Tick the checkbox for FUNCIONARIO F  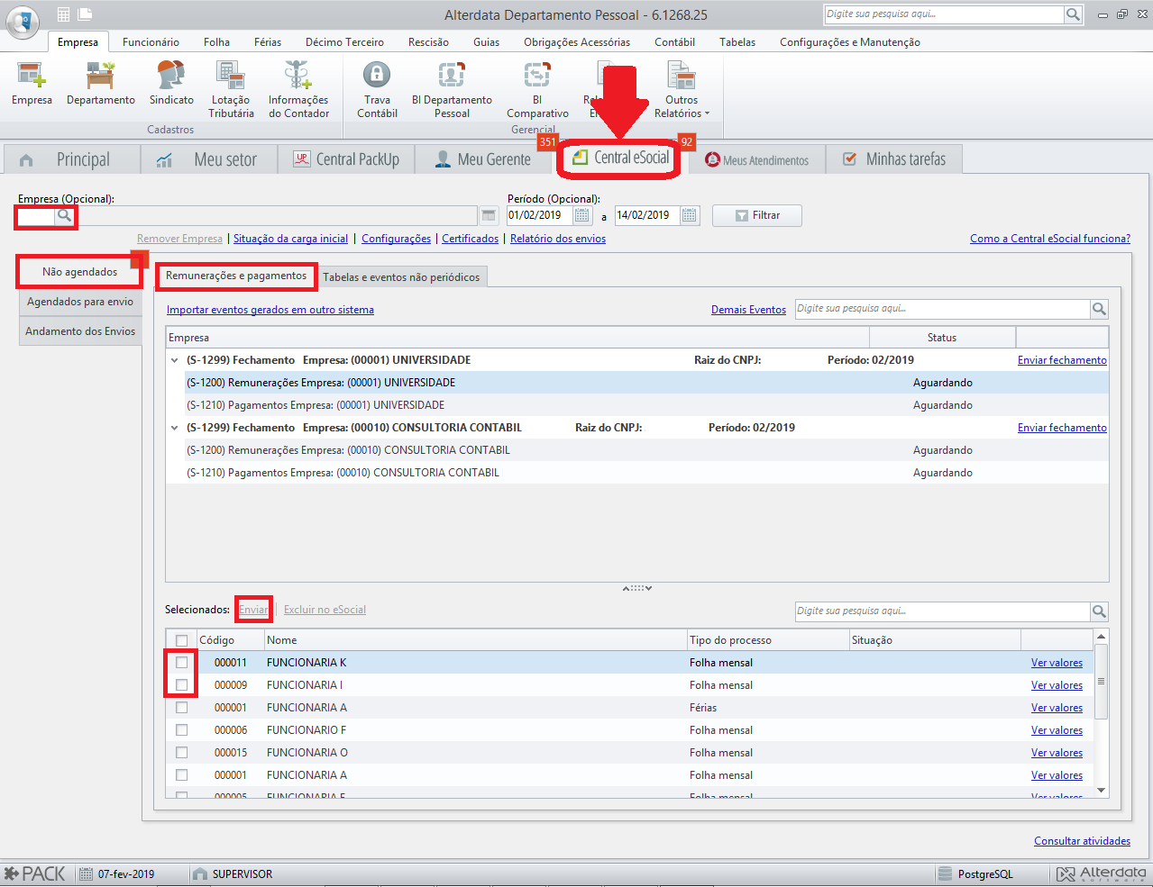coord(182,730)
